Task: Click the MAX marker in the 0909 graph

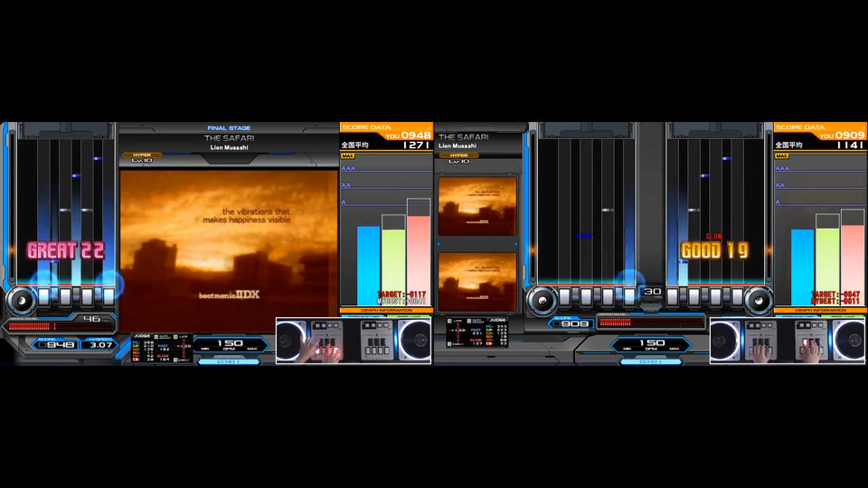Action: pos(781,156)
